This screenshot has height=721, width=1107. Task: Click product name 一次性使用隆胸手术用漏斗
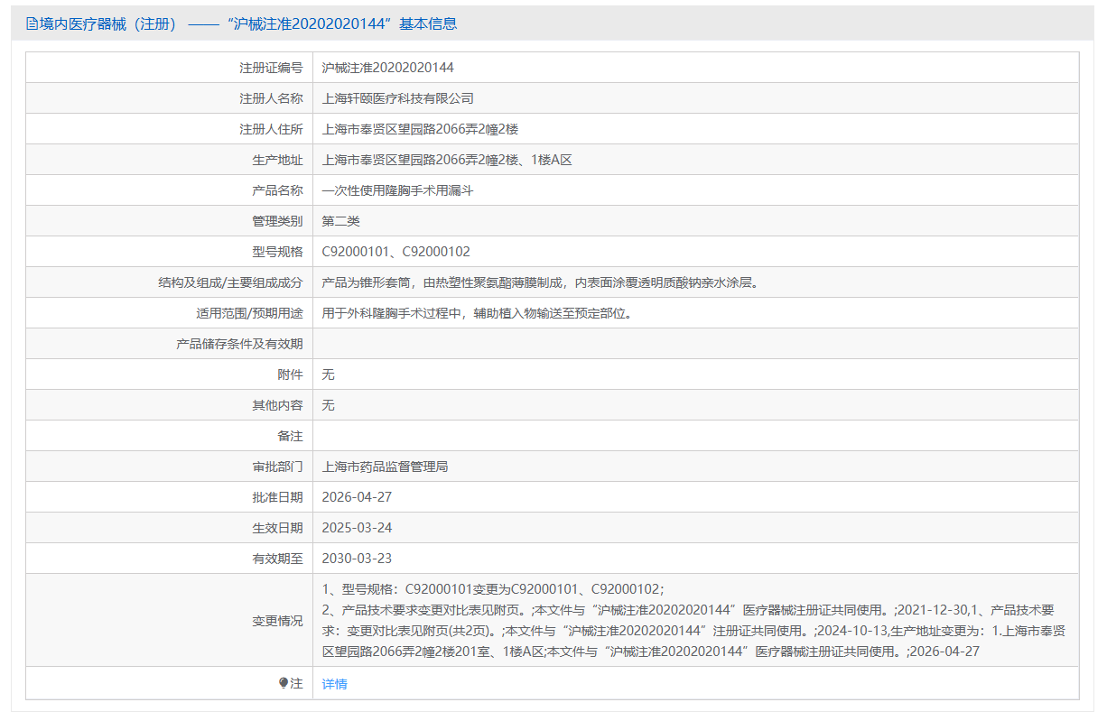coord(398,190)
